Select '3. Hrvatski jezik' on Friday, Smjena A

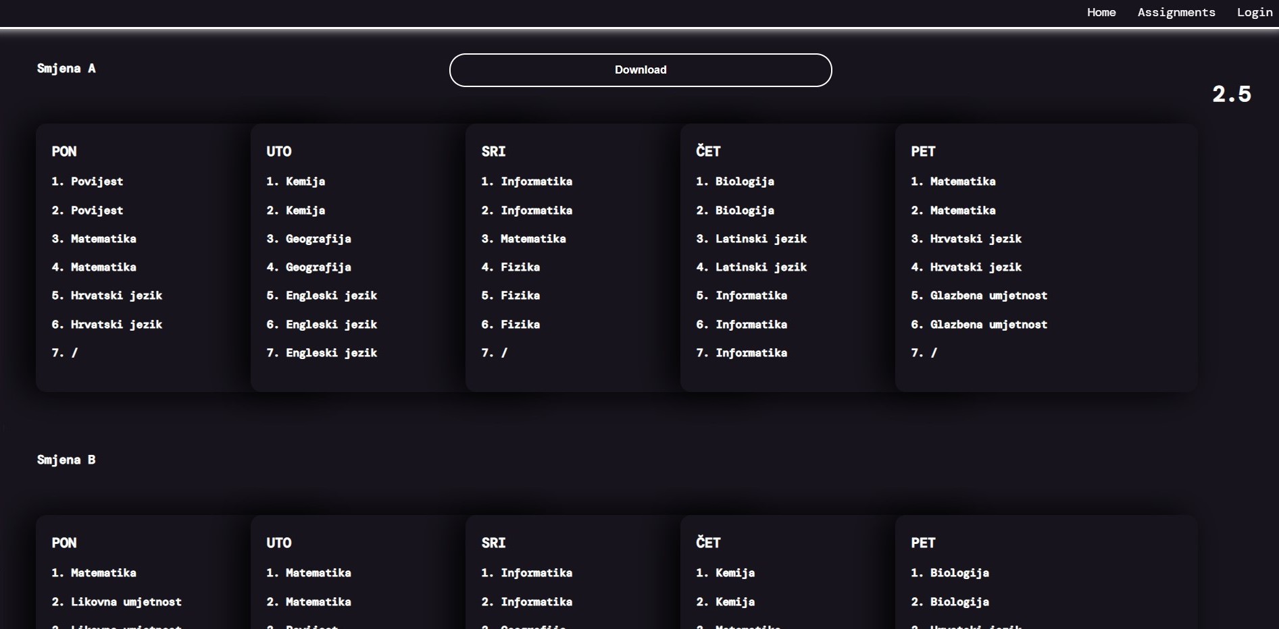tap(967, 239)
